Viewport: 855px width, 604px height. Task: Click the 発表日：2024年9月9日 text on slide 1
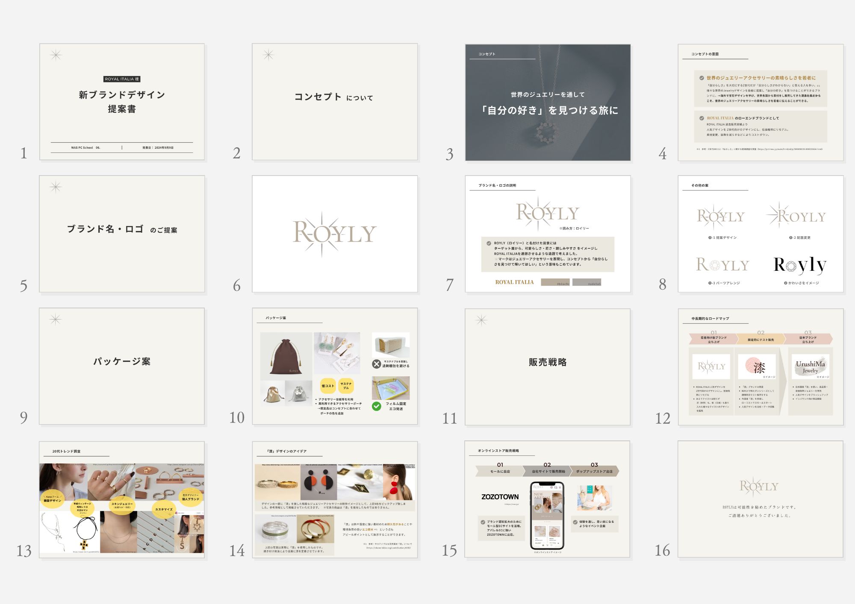158,148
